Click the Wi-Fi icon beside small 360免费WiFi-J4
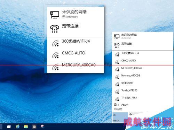 (117, 54)
